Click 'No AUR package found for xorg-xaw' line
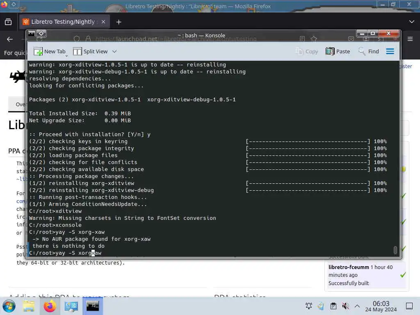This screenshot has height=315, width=420. point(91,239)
